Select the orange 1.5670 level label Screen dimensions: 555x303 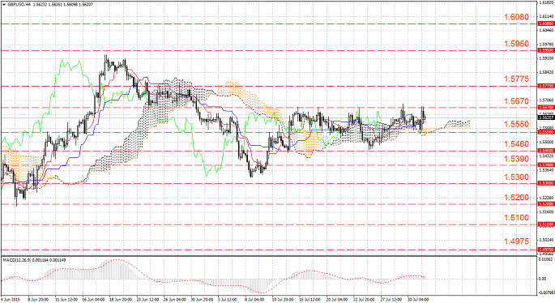[516, 101]
